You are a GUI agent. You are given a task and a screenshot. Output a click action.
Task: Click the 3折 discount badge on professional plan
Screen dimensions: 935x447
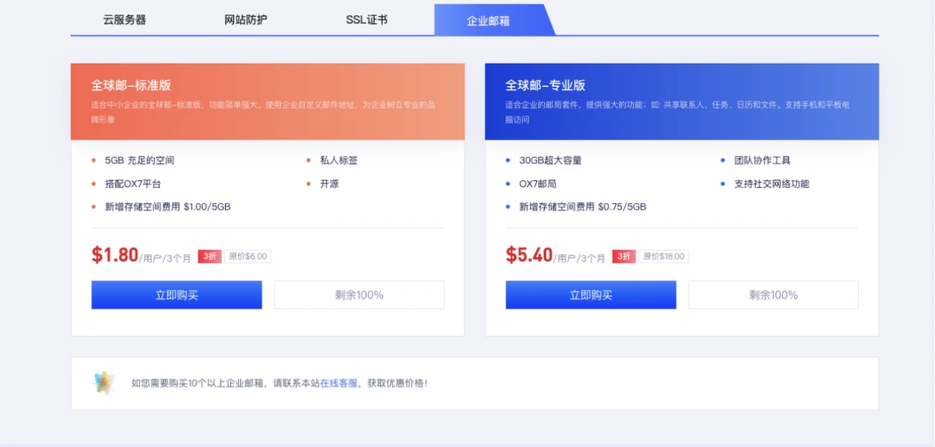(x=623, y=256)
